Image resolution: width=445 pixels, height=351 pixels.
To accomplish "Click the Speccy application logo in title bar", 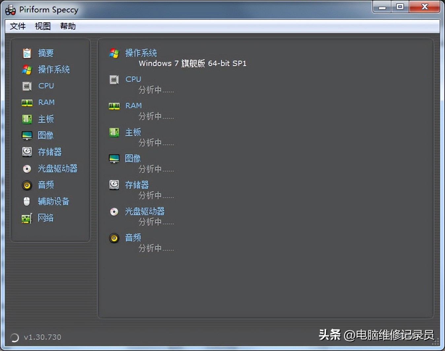I will coord(10,10).
